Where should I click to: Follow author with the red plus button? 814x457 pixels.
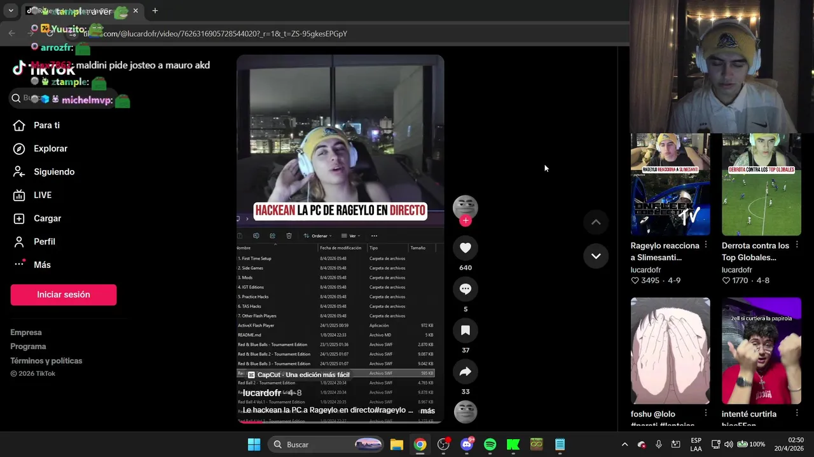(x=466, y=220)
